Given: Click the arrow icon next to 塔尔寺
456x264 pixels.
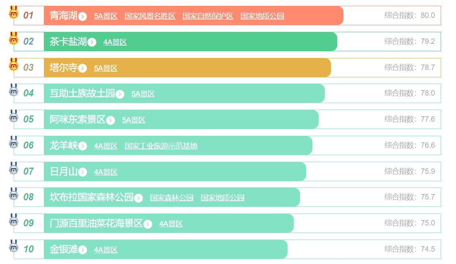Looking at the screenshot, I should click(x=82, y=68).
